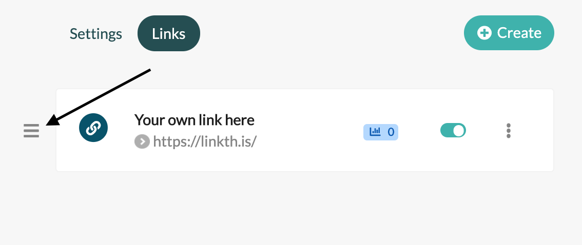Click the 'Your own link here' title

pyautogui.click(x=194, y=120)
